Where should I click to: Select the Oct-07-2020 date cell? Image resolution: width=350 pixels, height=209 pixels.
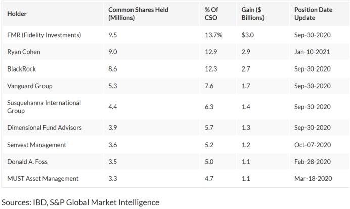point(312,145)
